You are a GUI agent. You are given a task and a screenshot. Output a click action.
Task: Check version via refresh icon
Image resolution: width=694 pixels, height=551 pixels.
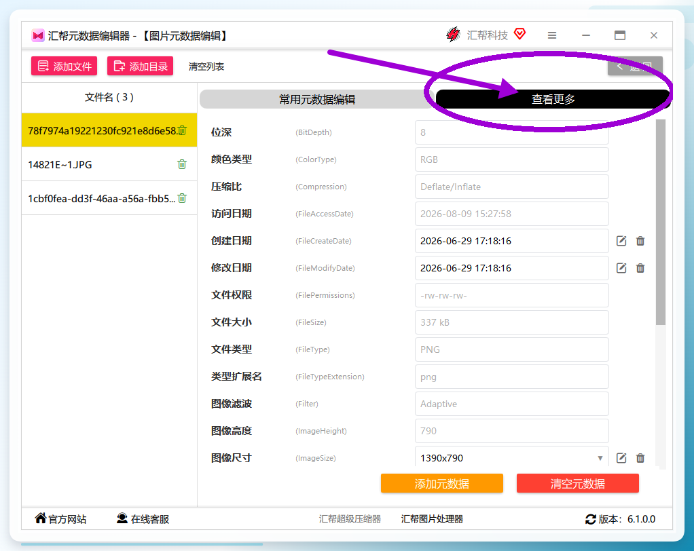click(590, 519)
